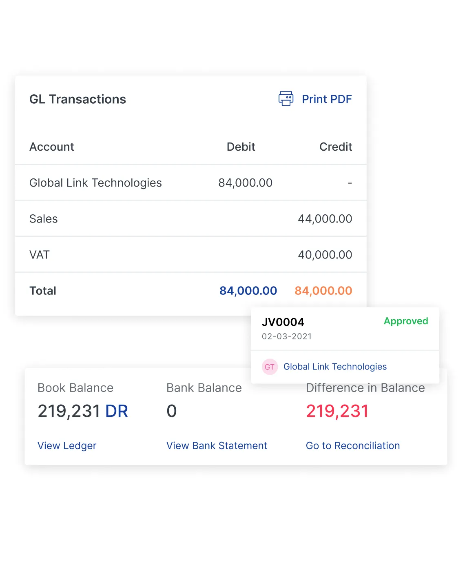Screen dimensions: 465x588
Task: Select the GT avatar icon
Action: pos(270,367)
